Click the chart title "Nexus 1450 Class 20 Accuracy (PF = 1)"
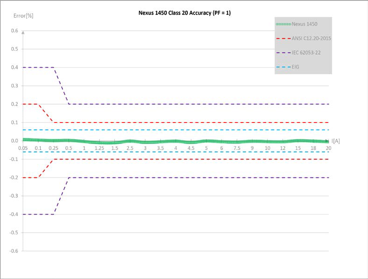 click(184, 13)
